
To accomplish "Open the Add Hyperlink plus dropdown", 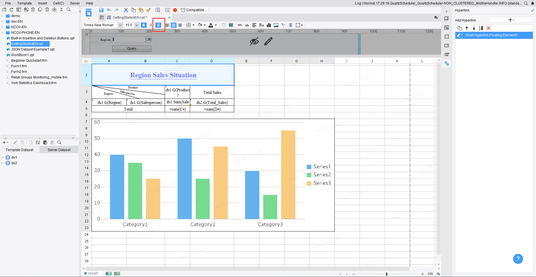I will 511,20.
